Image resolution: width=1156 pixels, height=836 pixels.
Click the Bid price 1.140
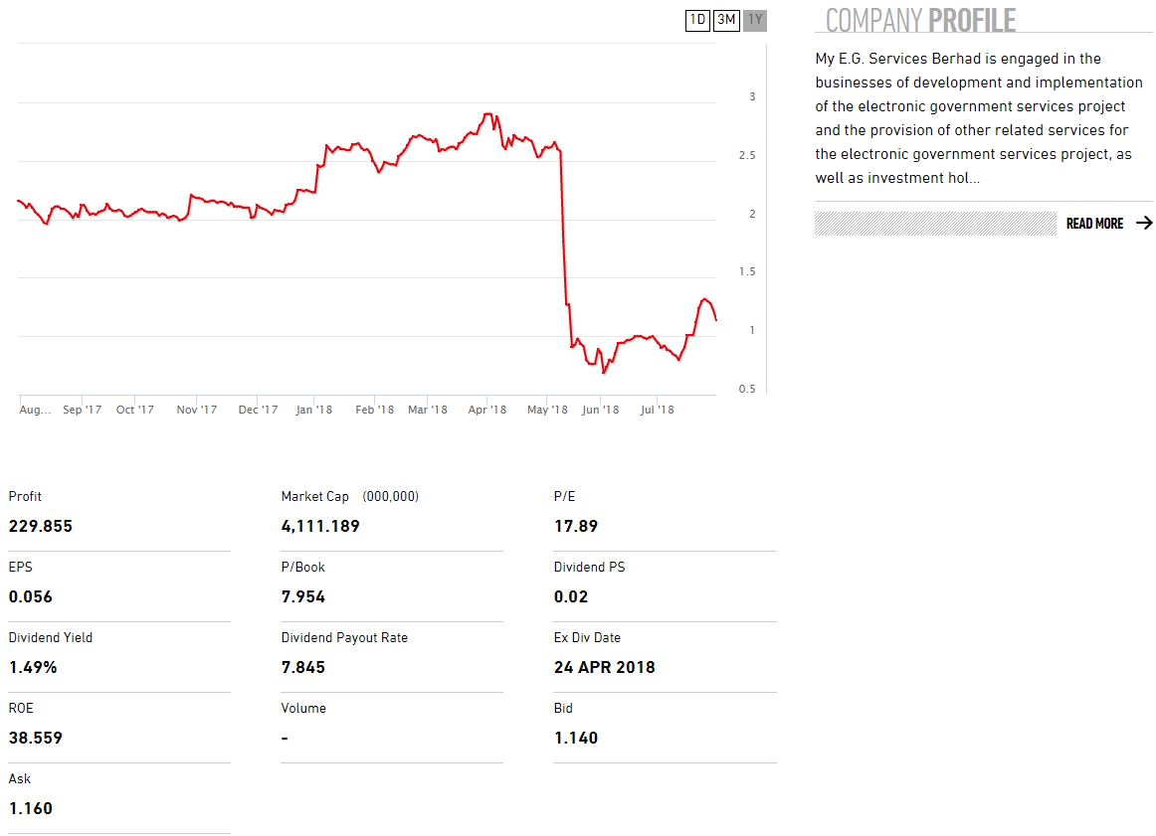click(x=576, y=739)
